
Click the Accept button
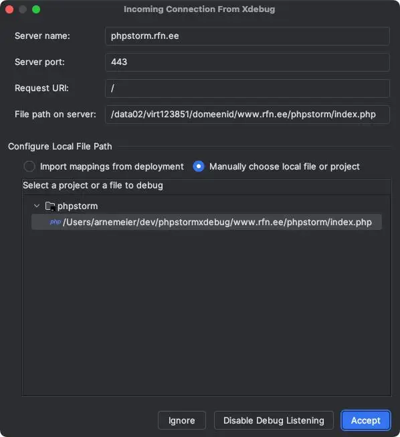pyautogui.click(x=365, y=420)
